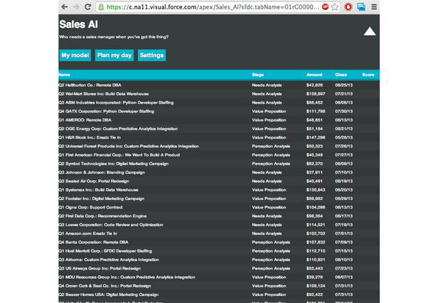Reload the page with refresh icon
This screenshot has width=439, height=303.
(88, 6)
